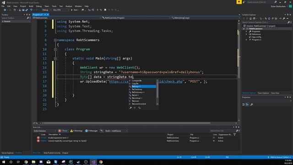Switch to the Web Publish Activity tab
Viewport: 293px width, 165px height.
(52, 153)
